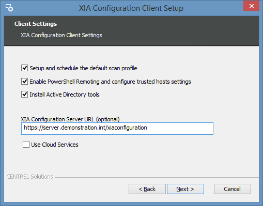Click the bold Client Settings heading
This screenshot has width=263, height=206.
click(36, 24)
